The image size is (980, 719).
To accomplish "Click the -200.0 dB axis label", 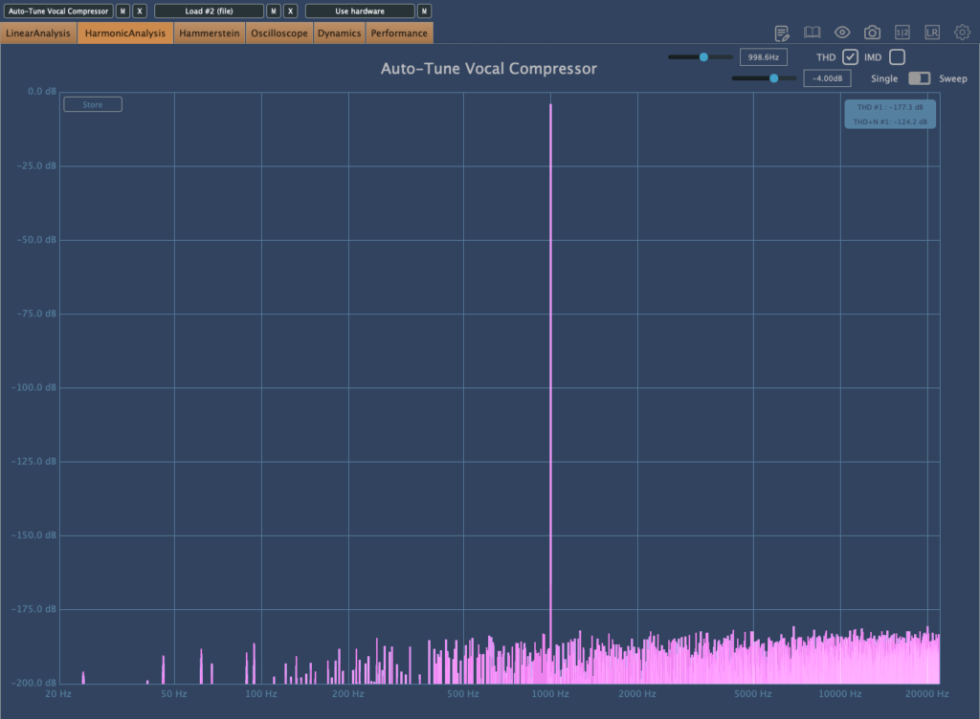I will point(33,683).
